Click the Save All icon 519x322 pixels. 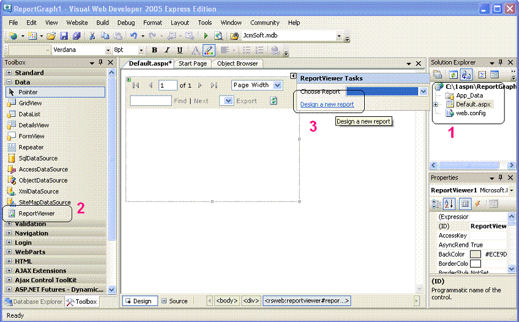pyautogui.click(x=77, y=36)
